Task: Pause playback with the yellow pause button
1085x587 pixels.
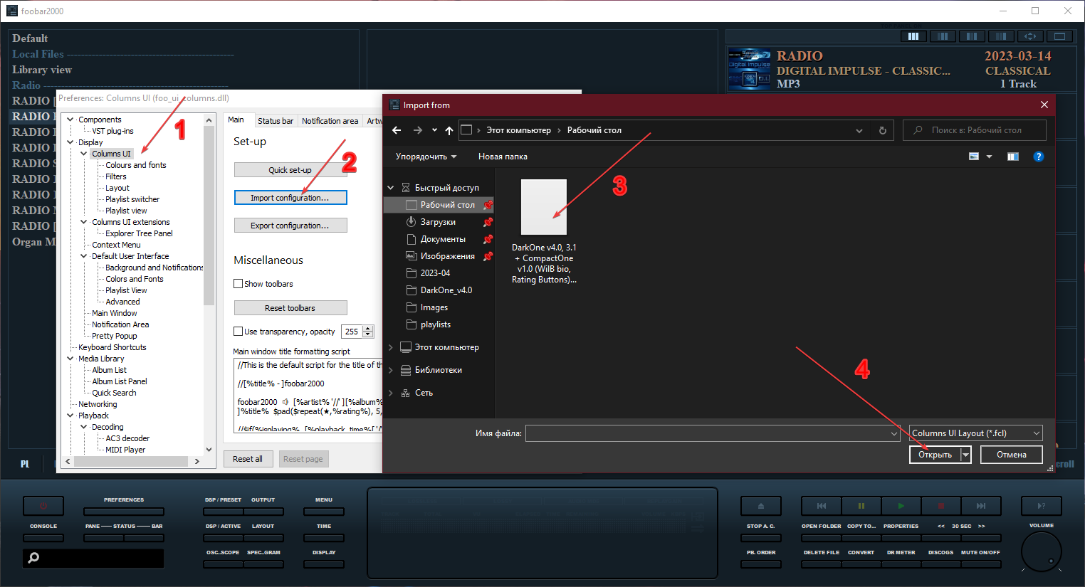Action: coord(861,506)
